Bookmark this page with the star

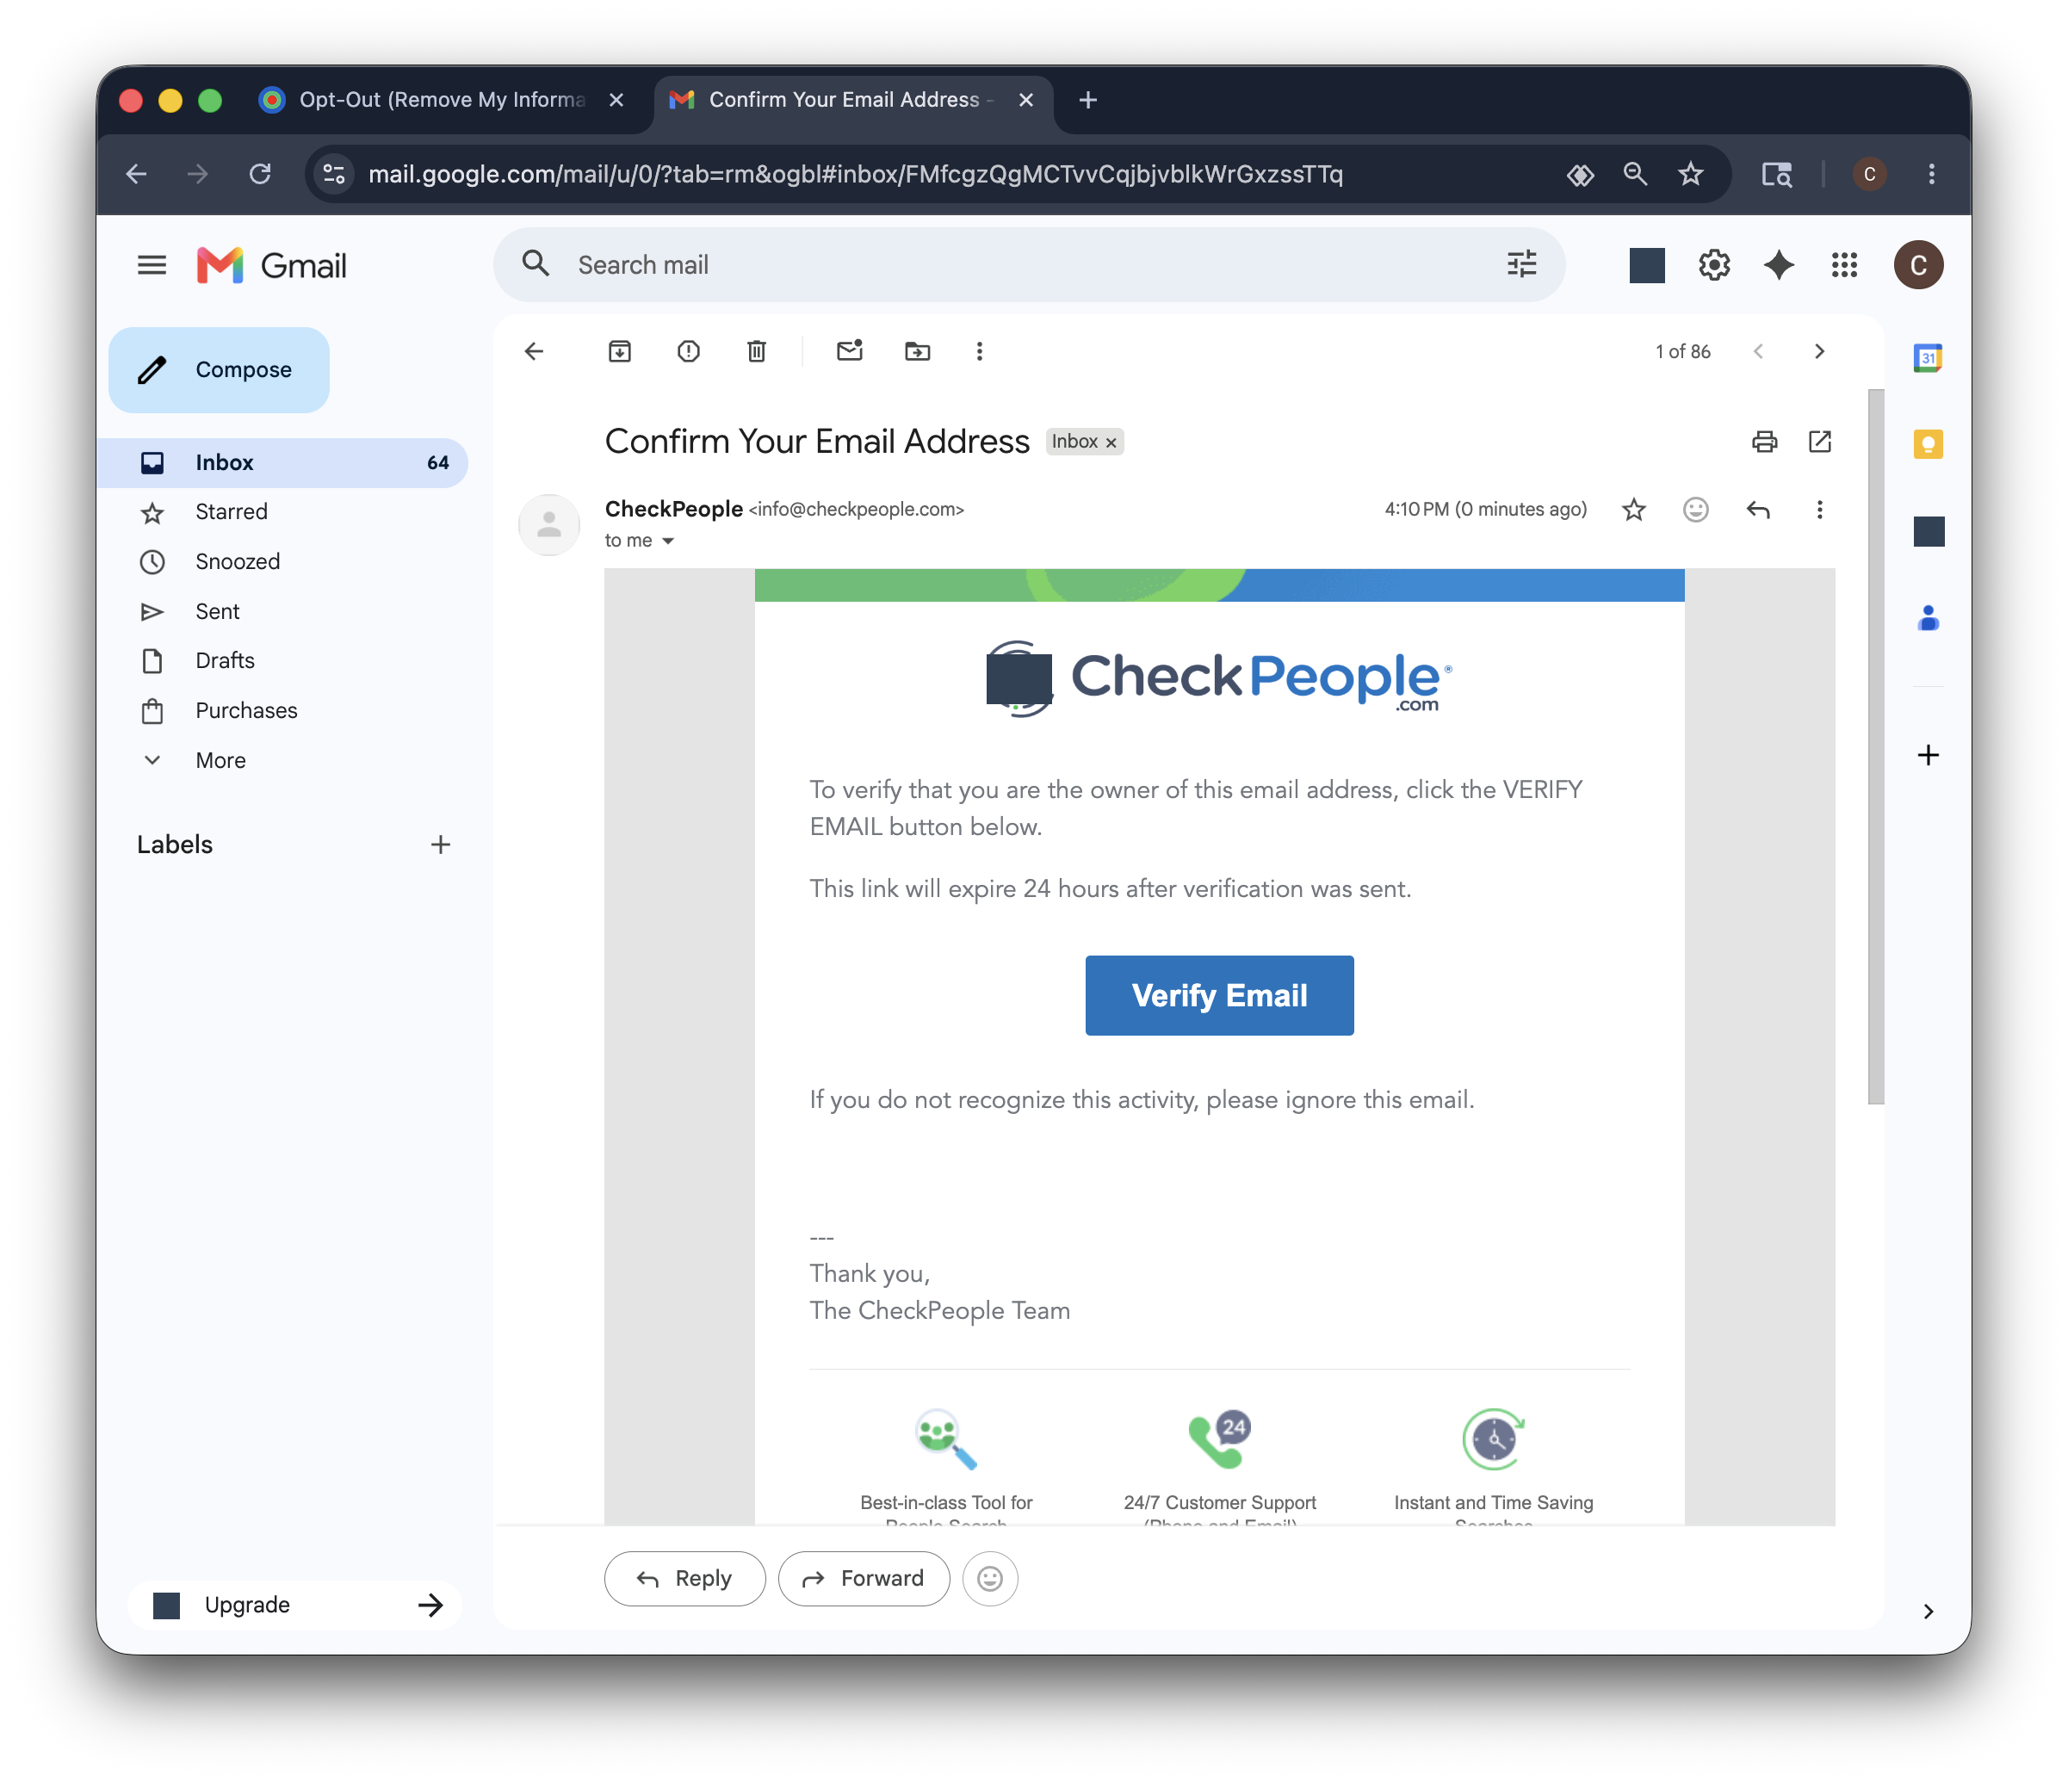1690,175
